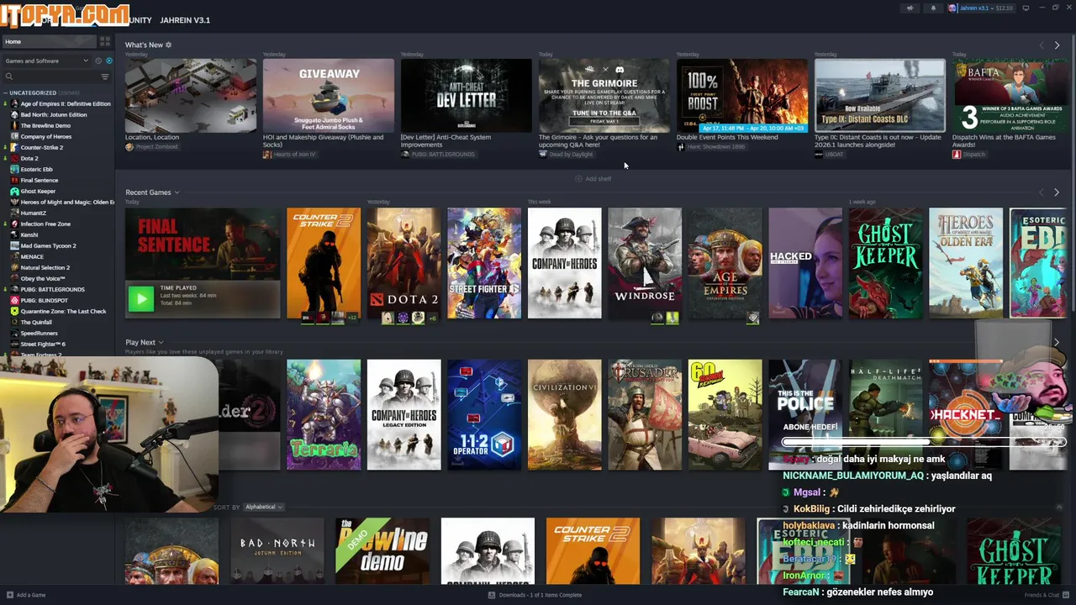Screen dimensions: 1076x605
Task: Select Counter-Strike 2 in sidebar list
Action: [x=42, y=148]
